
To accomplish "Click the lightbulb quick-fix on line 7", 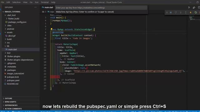I will pos(51,29).
